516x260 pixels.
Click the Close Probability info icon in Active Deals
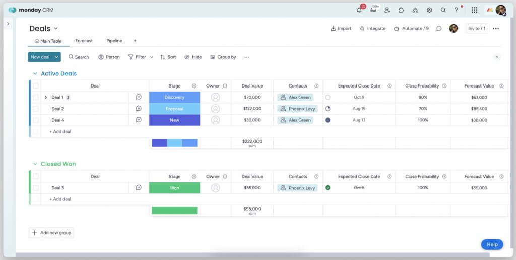pyautogui.click(x=444, y=86)
